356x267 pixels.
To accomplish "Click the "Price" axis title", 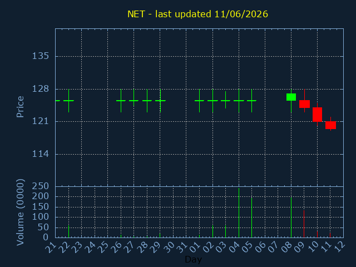I will coord(20,107).
